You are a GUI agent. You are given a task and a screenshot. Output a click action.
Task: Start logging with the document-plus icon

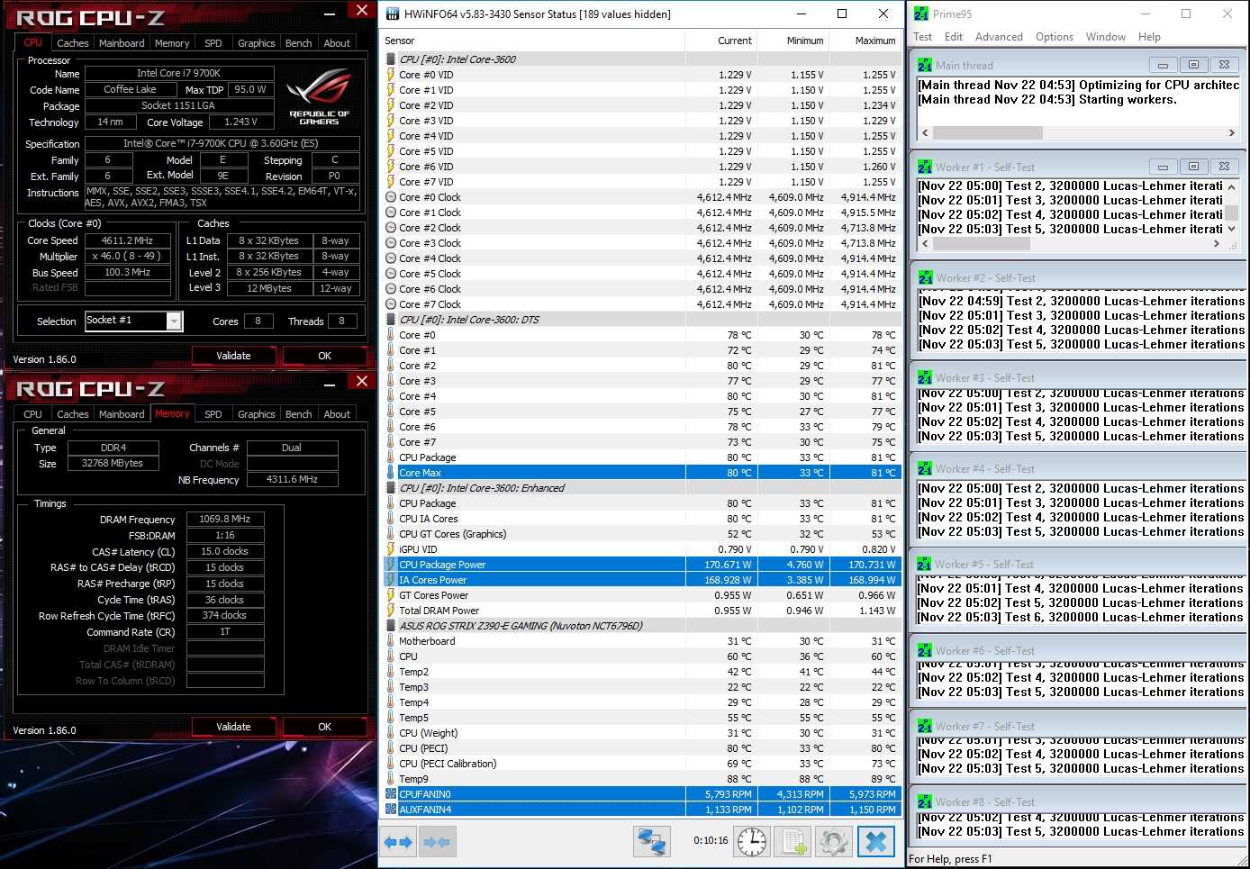pos(793,842)
